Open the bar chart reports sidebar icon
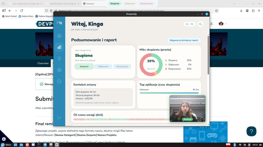 pyautogui.click(x=59, y=47)
